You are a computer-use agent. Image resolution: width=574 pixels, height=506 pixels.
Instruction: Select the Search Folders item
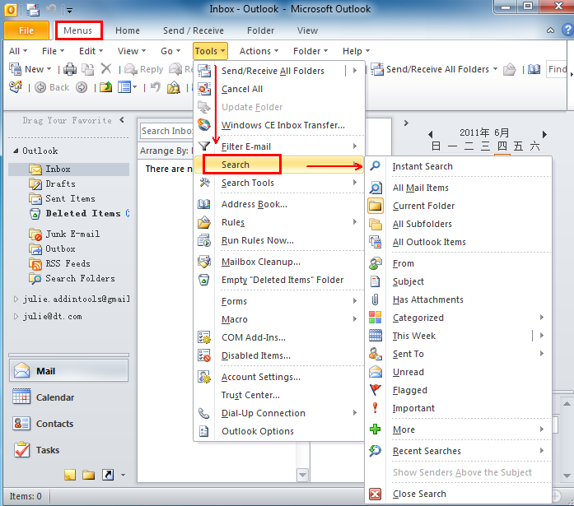(72, 278)
